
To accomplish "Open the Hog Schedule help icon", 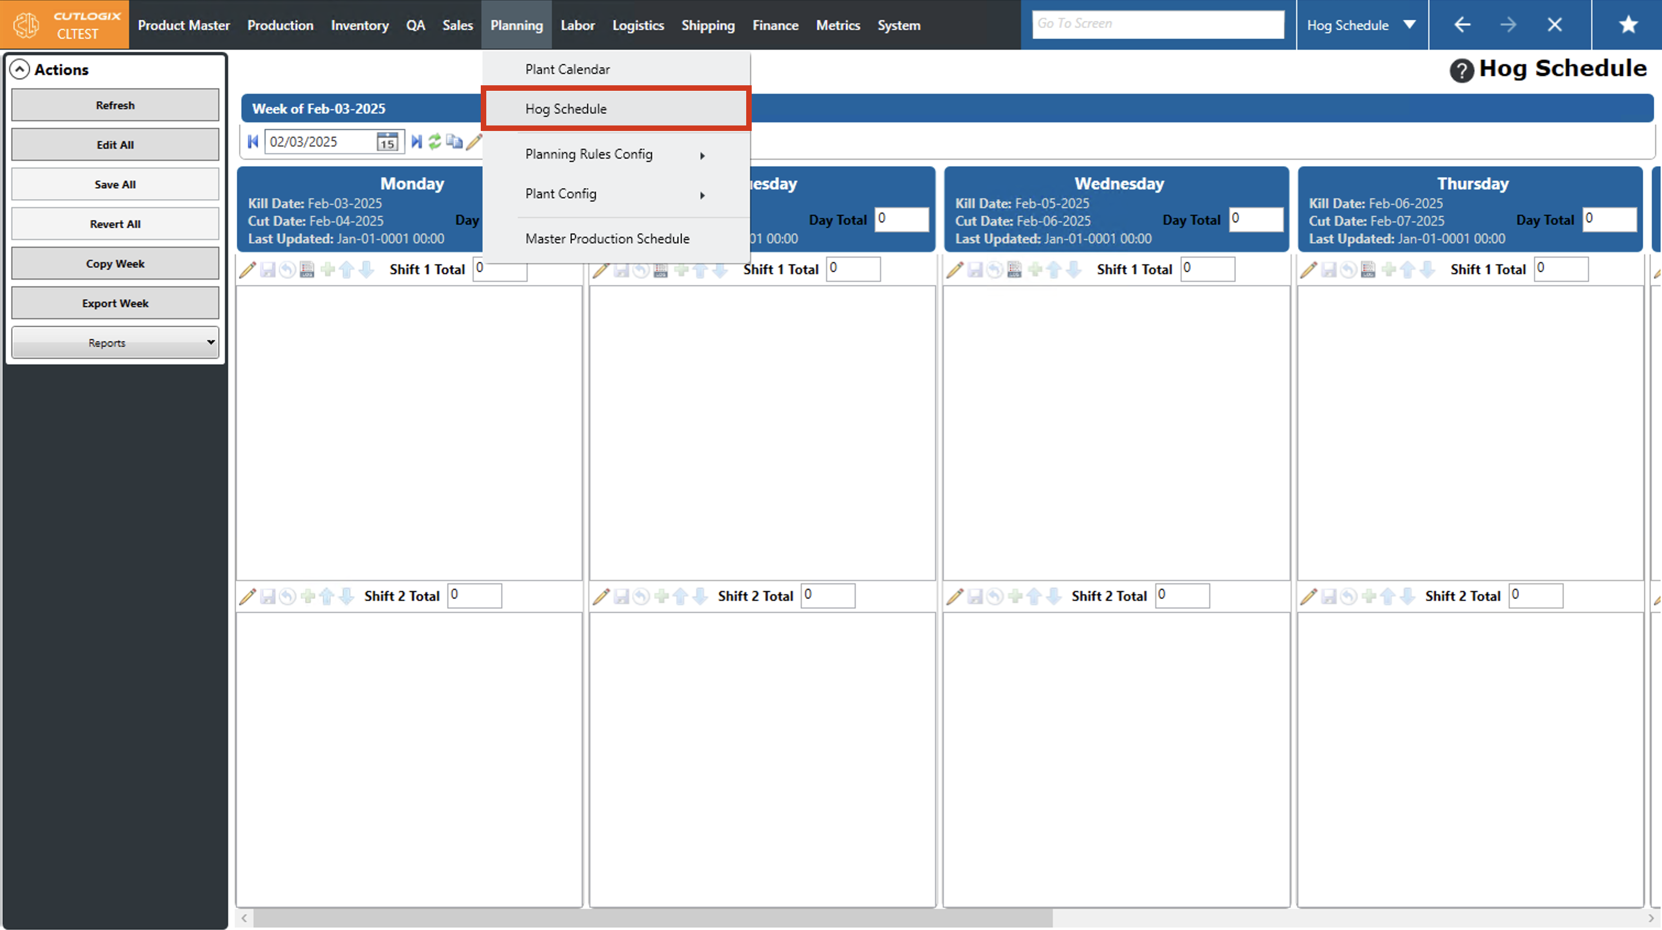I will point(1462,70).
